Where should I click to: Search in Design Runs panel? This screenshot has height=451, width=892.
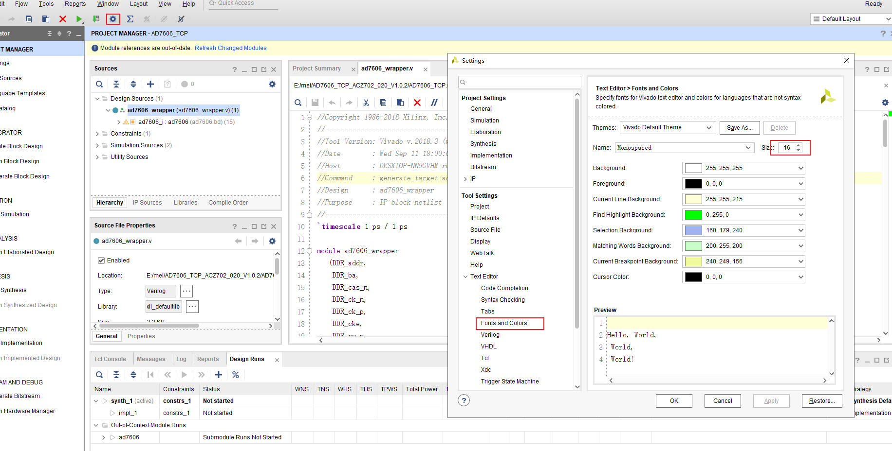coord(99,375)
